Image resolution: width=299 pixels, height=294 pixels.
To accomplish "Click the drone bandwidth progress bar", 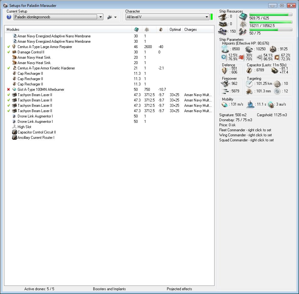I will pyautogui.click(x=271, y=30).
